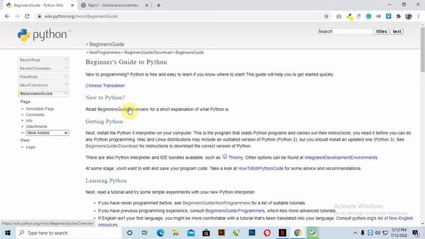Open the color picker eyedropper extension
This screenshot has height=239, width=425.
point(349,17)
